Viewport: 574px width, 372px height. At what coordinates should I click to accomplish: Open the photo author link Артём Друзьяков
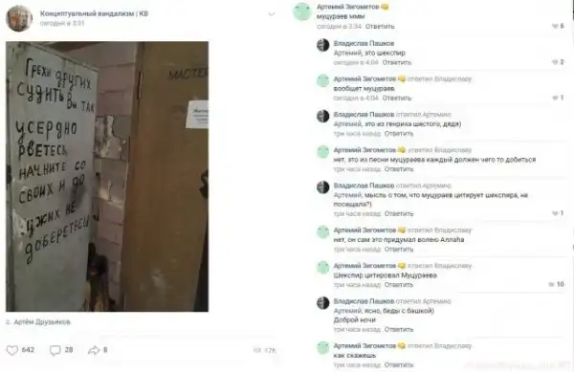pos(42,322)
